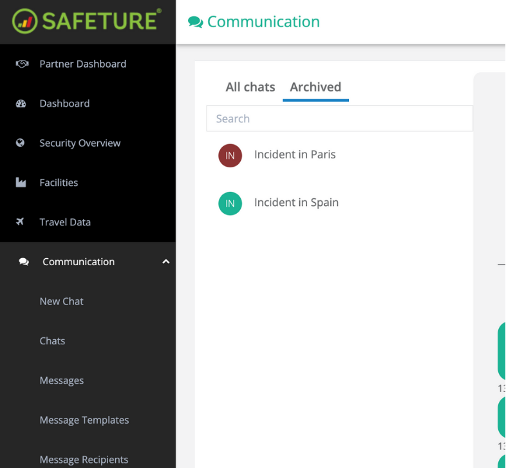Screen dimensions: 506x468
Task: Collapse the Communication menu chevron
Action: (x=165, y=262)
